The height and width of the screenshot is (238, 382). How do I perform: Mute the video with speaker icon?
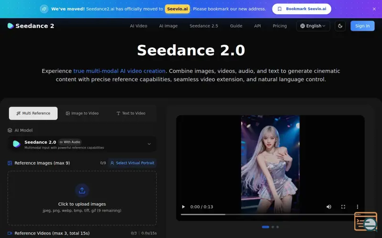329,207
